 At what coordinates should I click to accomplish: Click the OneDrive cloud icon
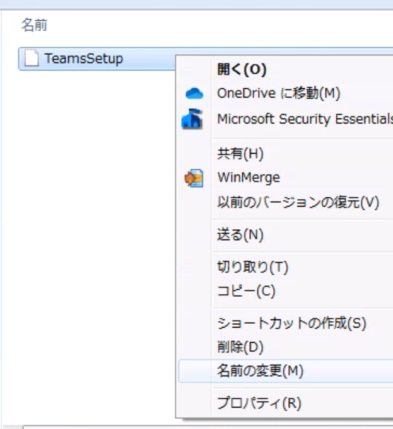pos(194,94)
